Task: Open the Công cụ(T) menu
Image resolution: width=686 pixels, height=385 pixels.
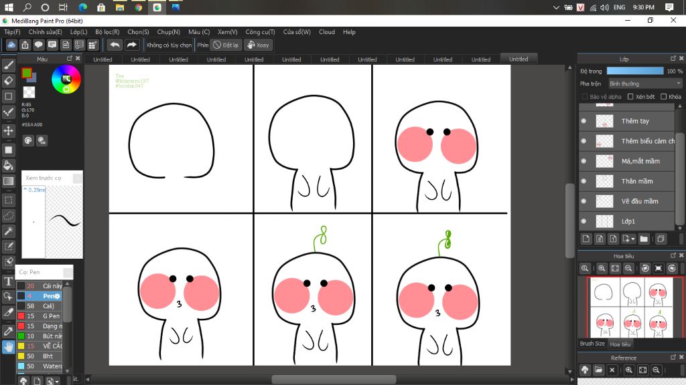Action: pos(260,32)
